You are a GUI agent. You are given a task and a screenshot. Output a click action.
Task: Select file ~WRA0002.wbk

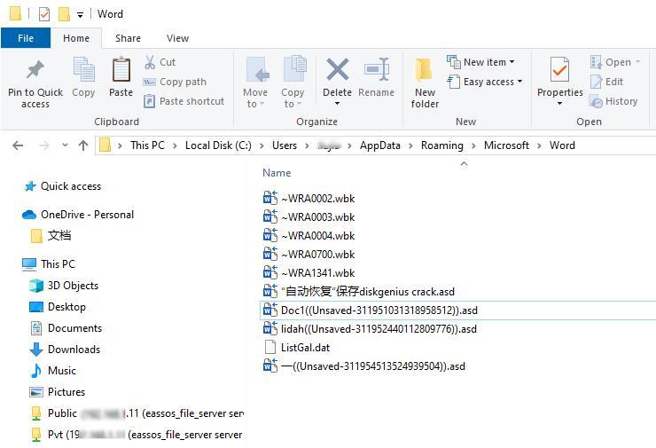308,199
